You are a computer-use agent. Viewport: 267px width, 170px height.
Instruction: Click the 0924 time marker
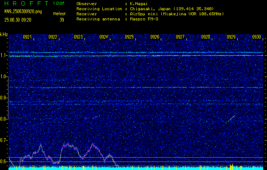click(104, 37)
